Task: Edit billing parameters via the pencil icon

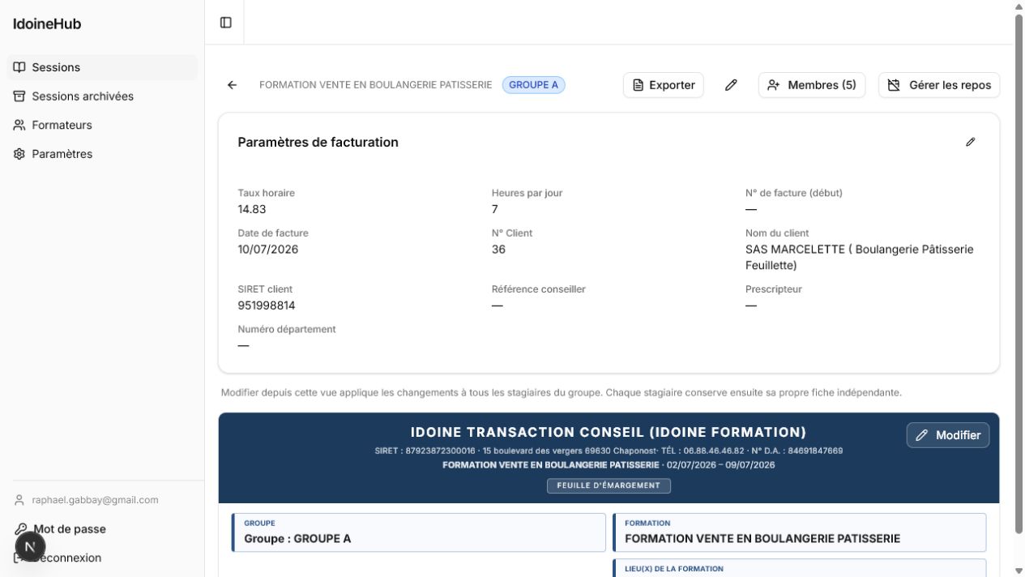Action: coord(971,142)
